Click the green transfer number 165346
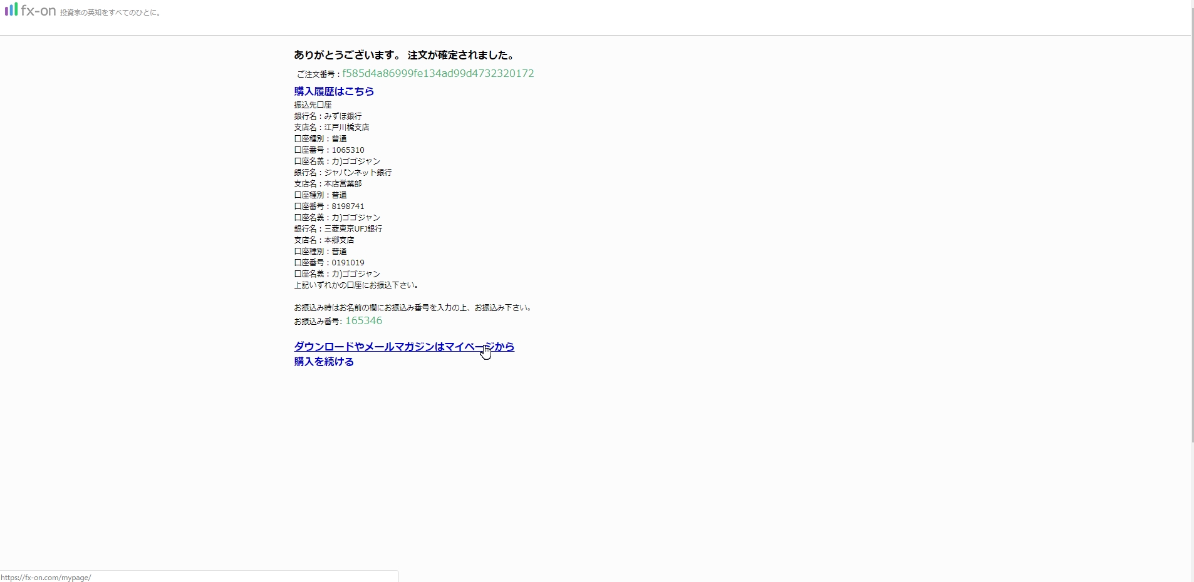 (x=363, y=321)
